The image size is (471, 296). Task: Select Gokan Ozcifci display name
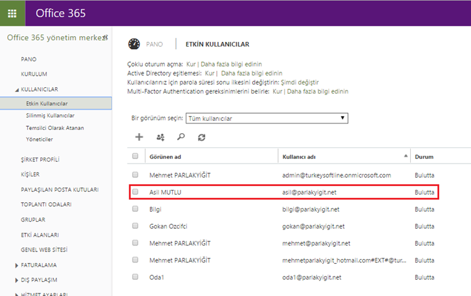168,226
